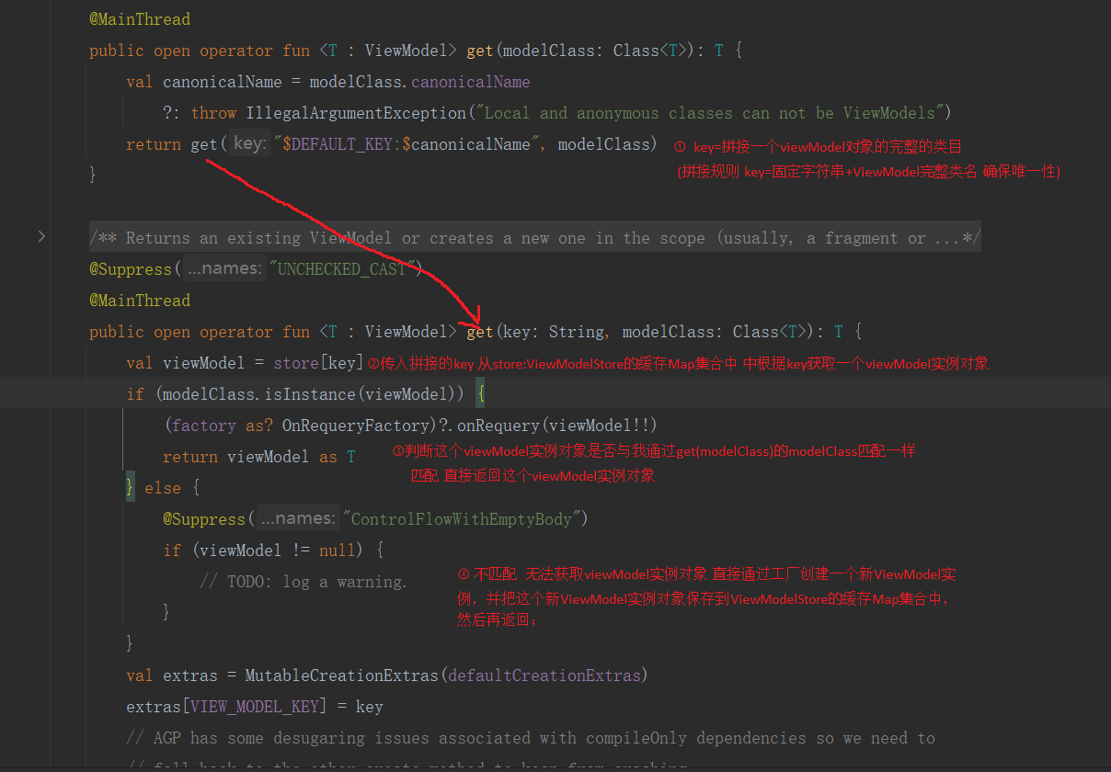Click MutableCreationExtras constructor call
1111x772 pixels.
342,675
